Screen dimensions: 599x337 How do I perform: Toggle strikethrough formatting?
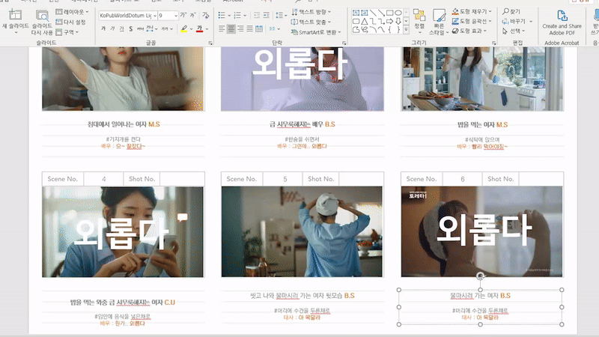click(140, 28)
